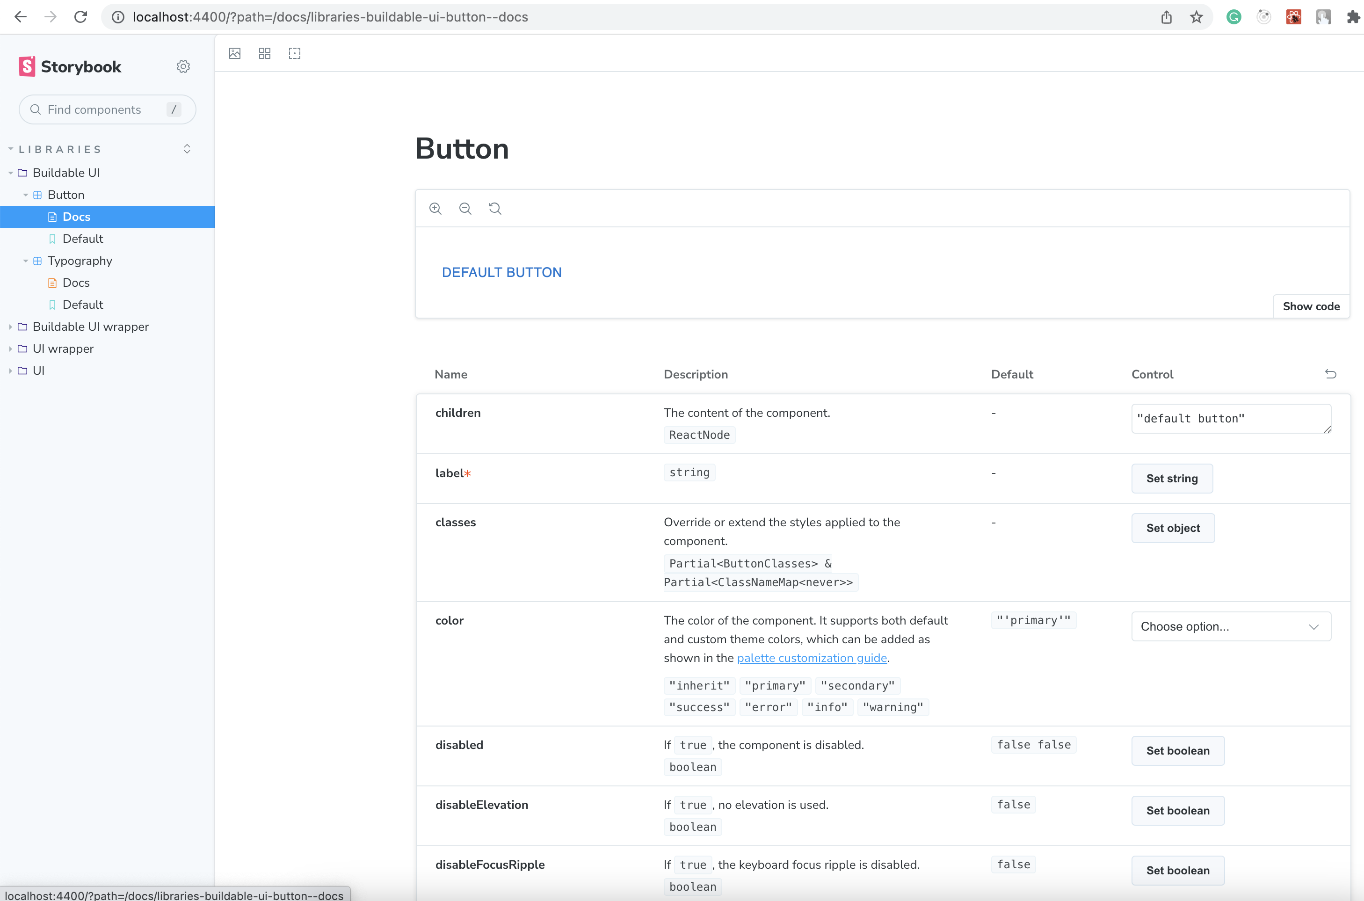Set boolean for disableFocusRipple prop
This screenshot has height=901, width=1364.
[1178, 870]
